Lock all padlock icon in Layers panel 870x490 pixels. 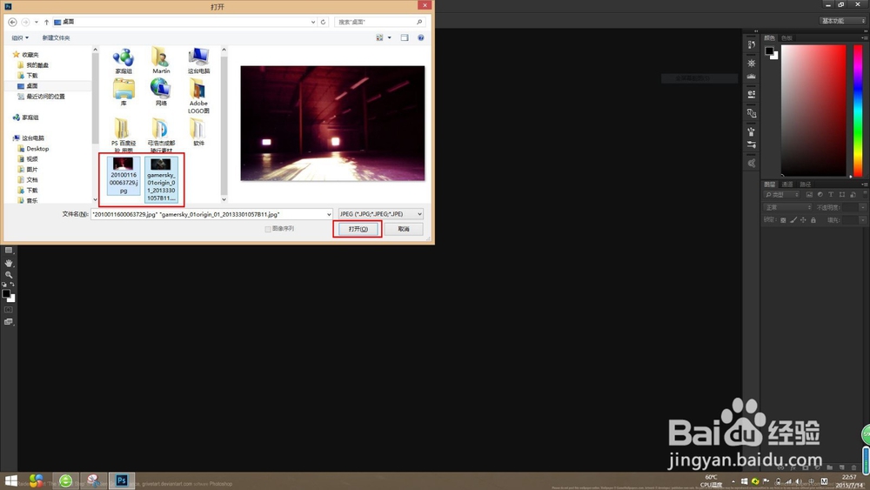coord(813,220)
